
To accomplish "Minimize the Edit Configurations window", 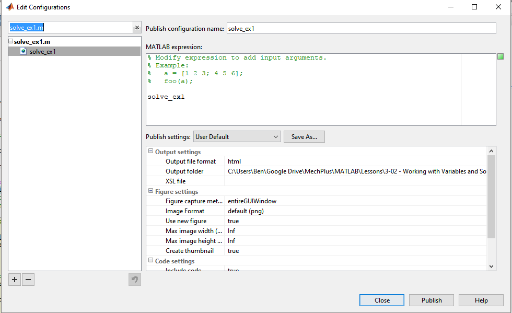I will point(451,7).
